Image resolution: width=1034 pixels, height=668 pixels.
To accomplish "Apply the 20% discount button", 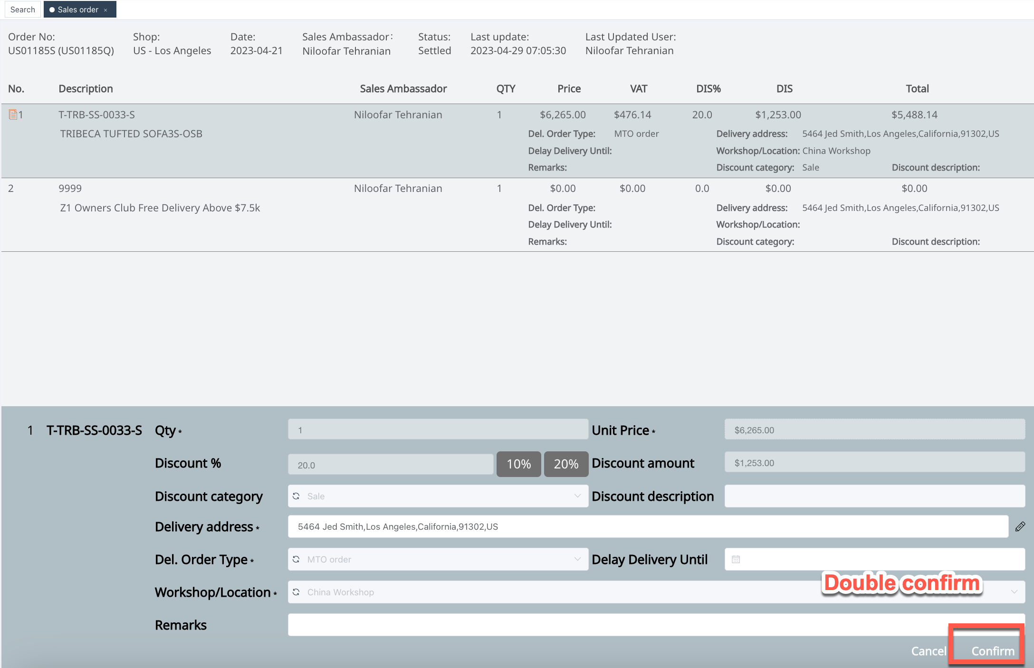I will click(566, 464).
